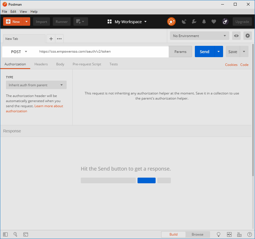
Task: Open the settings wrench menu
Action: (194, 21)
